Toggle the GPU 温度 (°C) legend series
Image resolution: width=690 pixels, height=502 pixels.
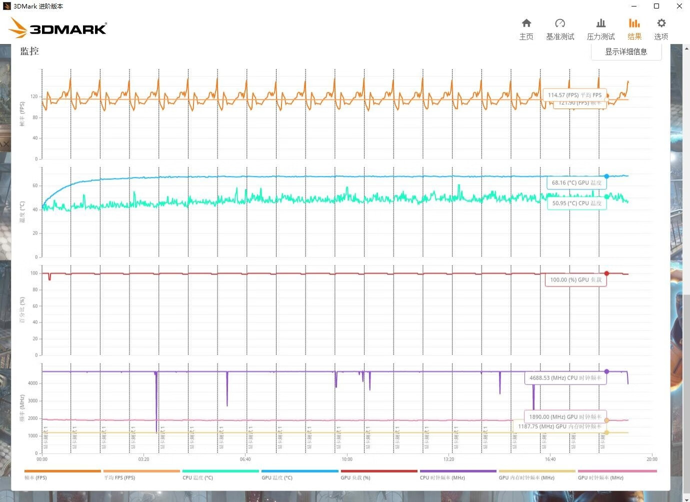pos(299,474)
